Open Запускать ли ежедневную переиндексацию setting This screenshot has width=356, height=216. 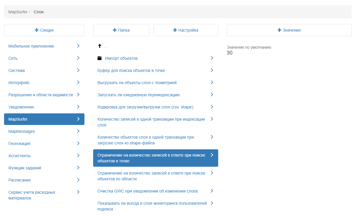[x=156, y=95]
